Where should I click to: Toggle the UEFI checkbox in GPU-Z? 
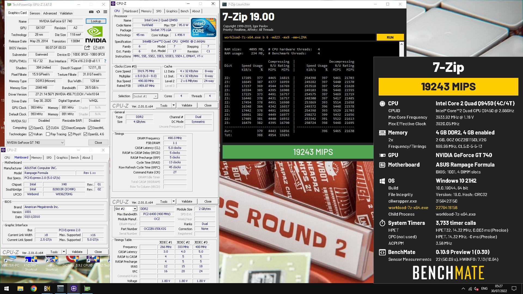95,48
